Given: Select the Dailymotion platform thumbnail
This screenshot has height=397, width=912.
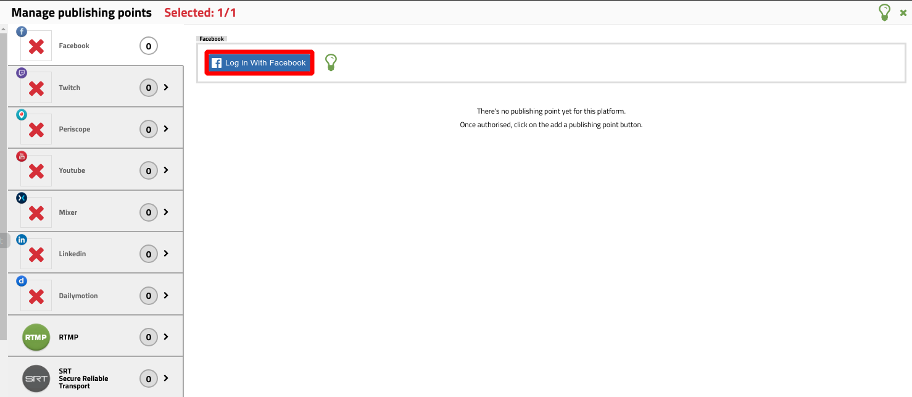Looking at the screenshot, I should point(36,296).
